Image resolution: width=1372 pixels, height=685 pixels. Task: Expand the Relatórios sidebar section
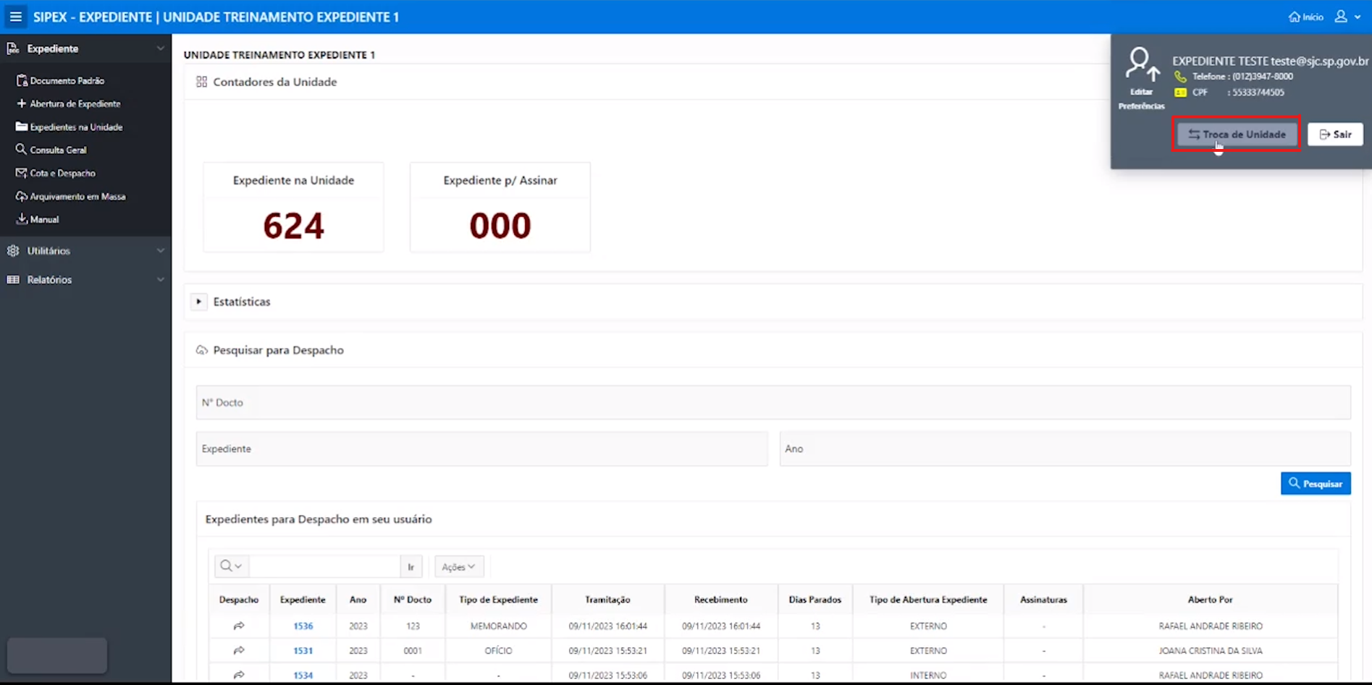(49, 279)
